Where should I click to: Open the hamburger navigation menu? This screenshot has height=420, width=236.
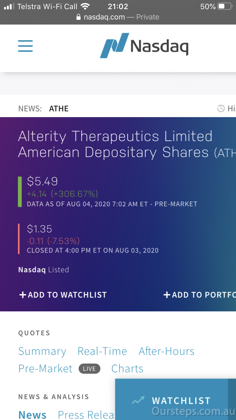tap(25, 46)
